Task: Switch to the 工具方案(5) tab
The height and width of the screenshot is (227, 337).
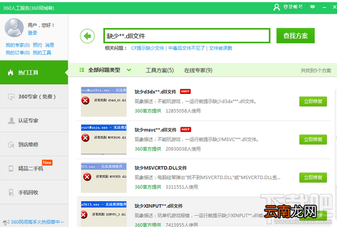Action: pyautogui.click(x=159, y=70)
